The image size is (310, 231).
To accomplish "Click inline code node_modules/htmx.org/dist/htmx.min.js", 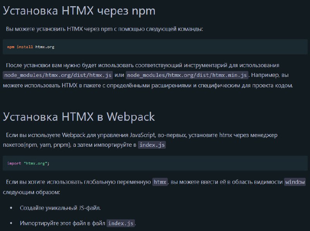I will click(187, 75).
